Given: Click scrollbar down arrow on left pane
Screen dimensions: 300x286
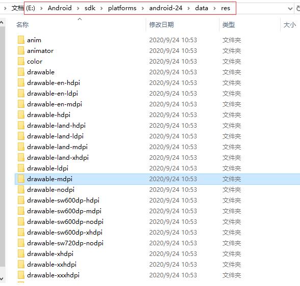Looking at the screenshot, I should (2, 278).
